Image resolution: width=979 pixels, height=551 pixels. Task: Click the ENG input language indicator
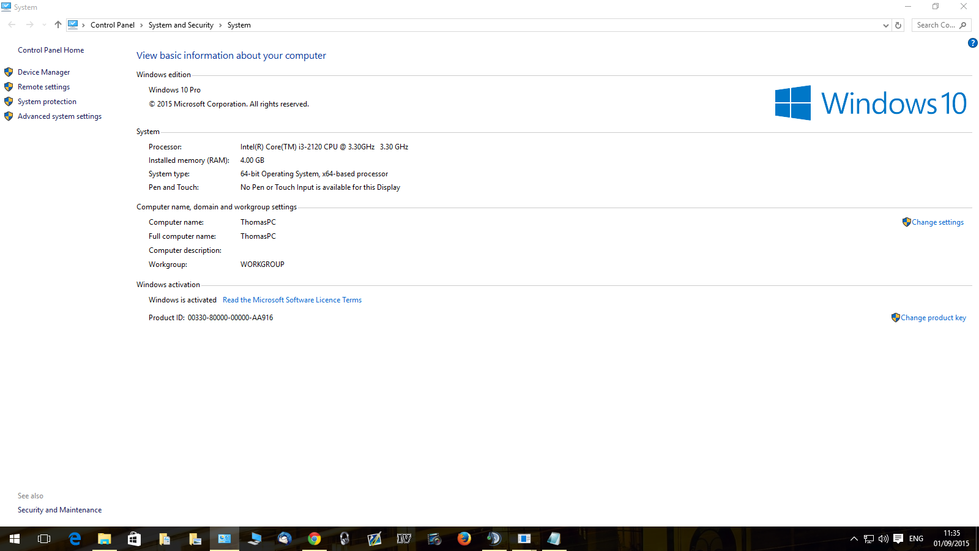coord(916,539)
